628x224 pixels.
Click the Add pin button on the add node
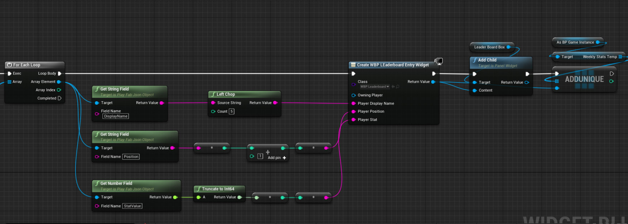(x=277, y=158)
